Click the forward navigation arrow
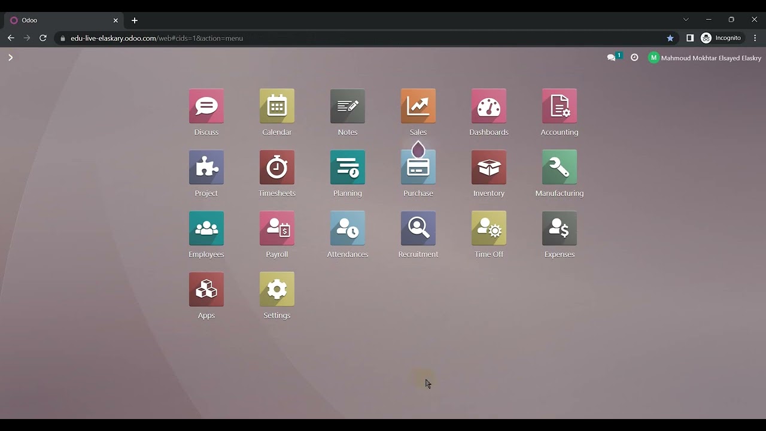The height and width of the screenshot is (431, 766). tap(27, 38)
